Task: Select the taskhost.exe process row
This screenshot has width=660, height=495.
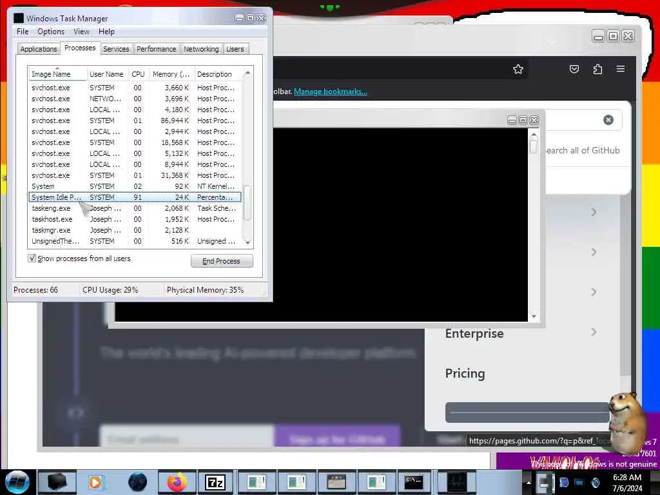Action: tap(135, 219)
